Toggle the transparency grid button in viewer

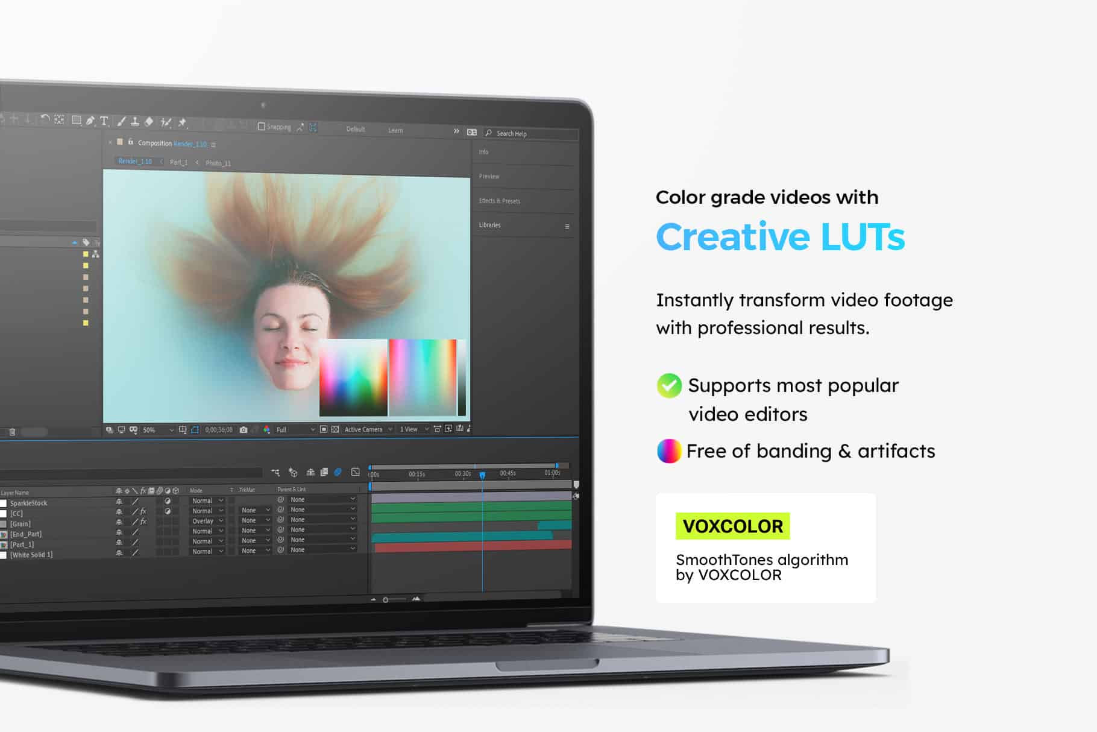tap(335, 429)
